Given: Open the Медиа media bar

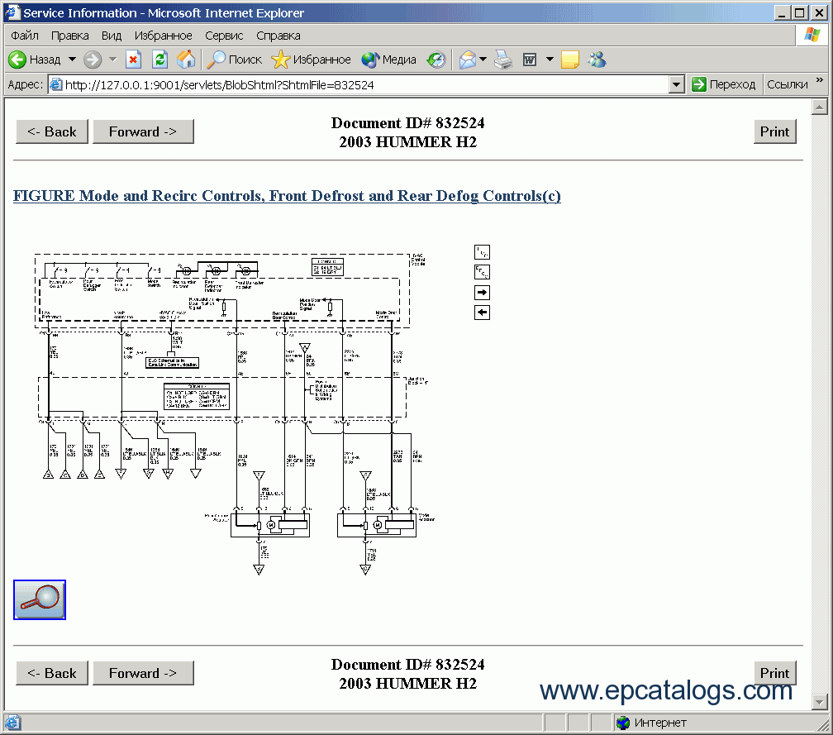Looking at the screenshot, I should [389, 60].
